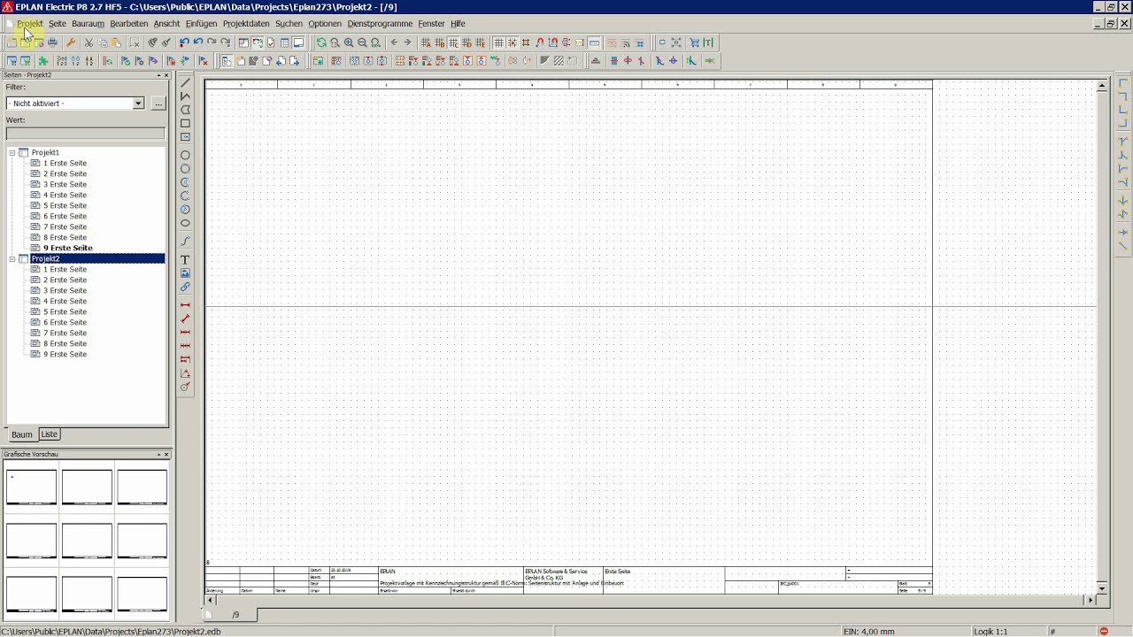1133x637 pixels.
Task: Toggle the grid display button
Action: [x=499, y=42]
